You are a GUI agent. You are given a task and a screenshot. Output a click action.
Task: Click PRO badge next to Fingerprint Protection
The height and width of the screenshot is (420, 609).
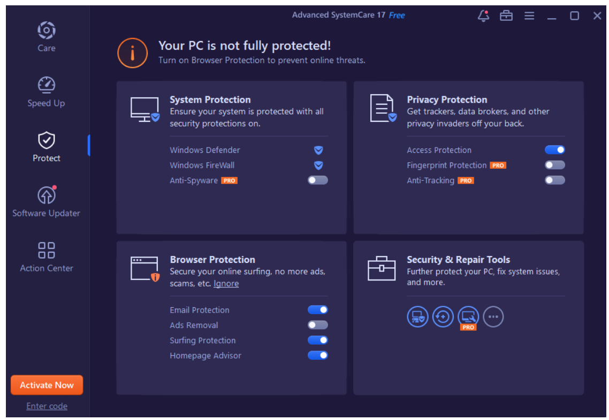tap(498, 166)
